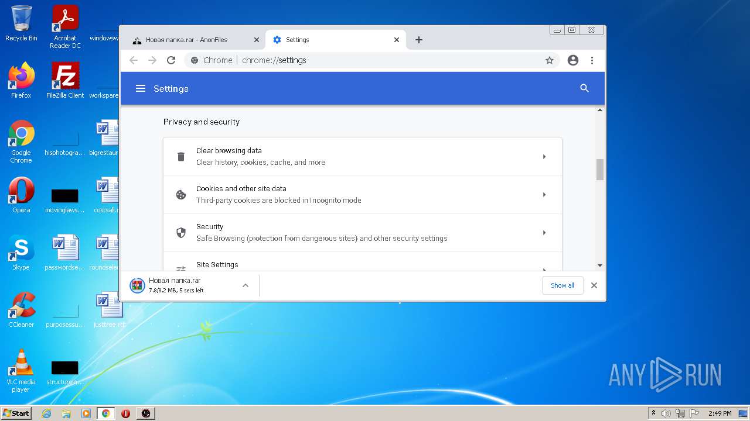The height and width of the screenshot is (421, 750).
Task: Expand Cookies and other site data arrow
Action: click(544, 195)
